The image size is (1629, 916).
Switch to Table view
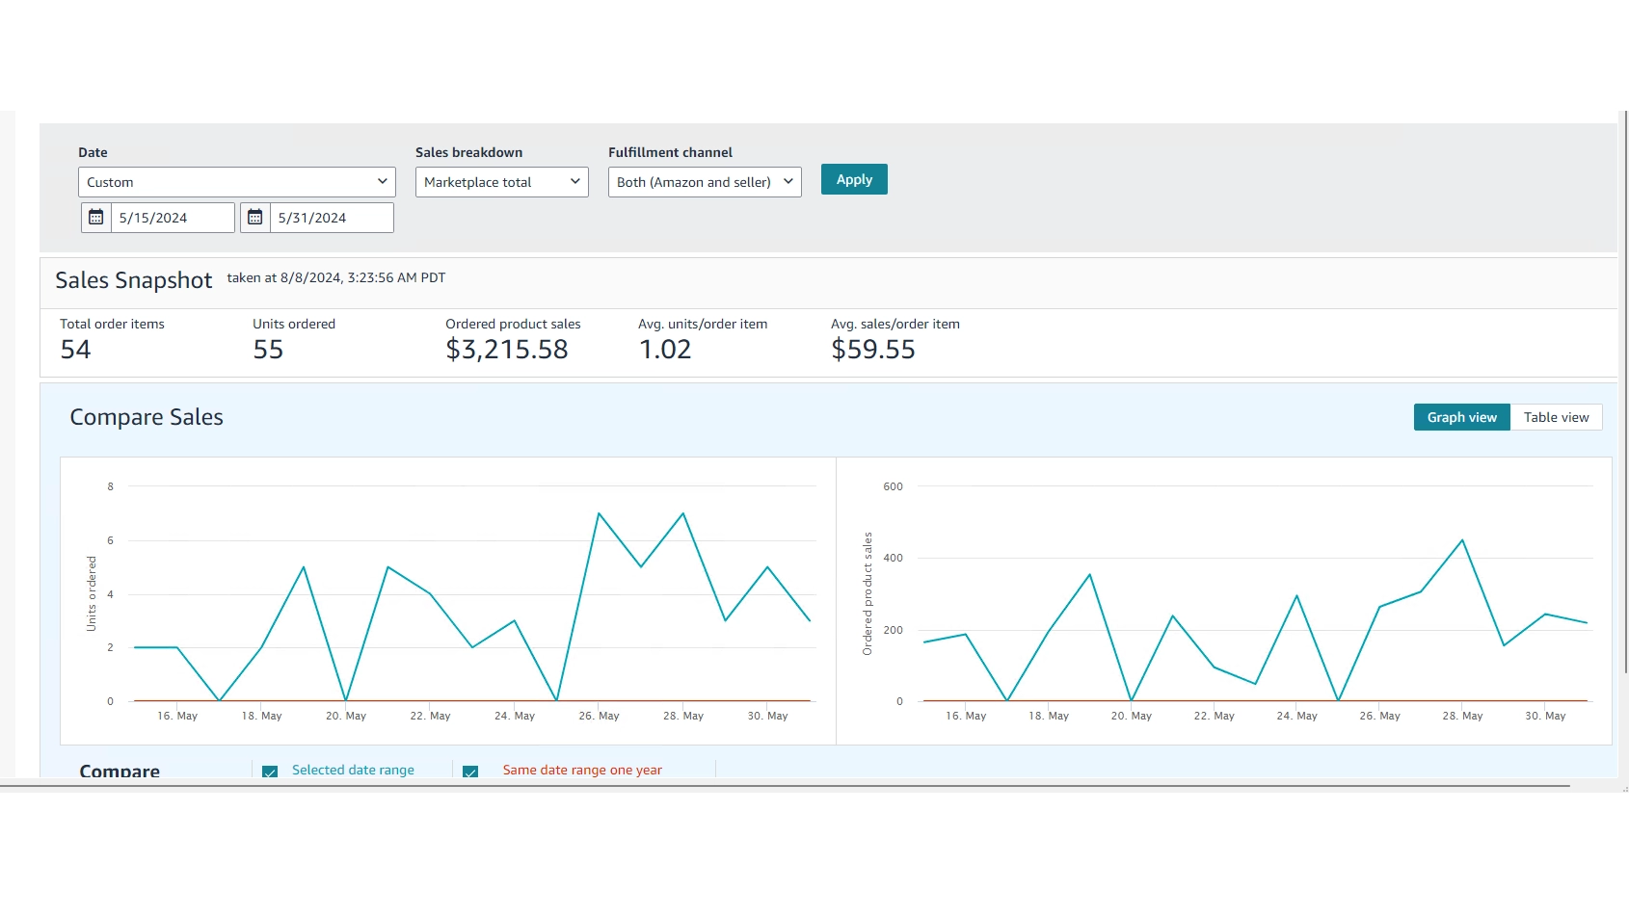[1556, 417]
